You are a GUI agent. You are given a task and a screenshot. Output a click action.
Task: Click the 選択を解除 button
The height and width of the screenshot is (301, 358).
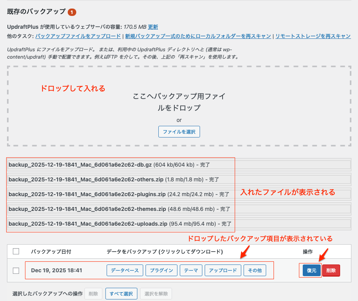coord(156,294)
